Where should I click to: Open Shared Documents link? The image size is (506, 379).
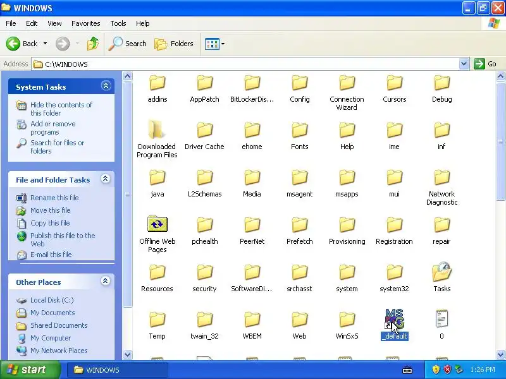pyautogui.click(x=59, y=325)
